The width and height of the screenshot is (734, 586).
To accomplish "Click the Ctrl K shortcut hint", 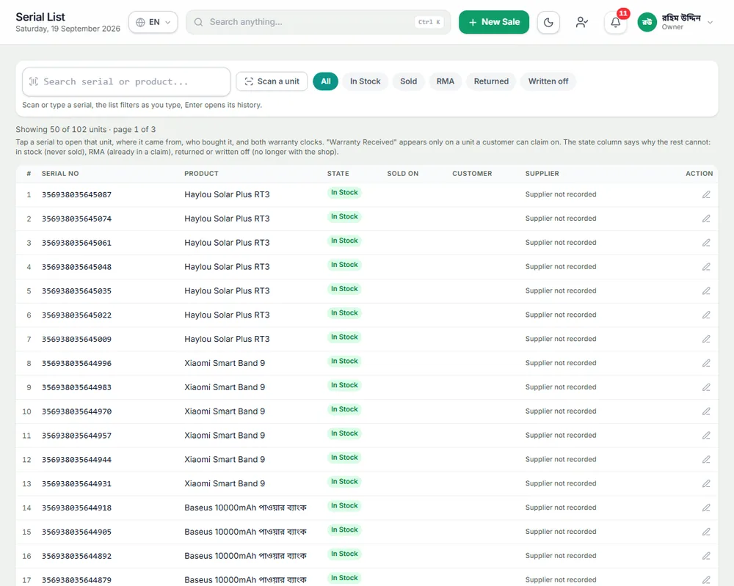I will click(x=429, y=22).
